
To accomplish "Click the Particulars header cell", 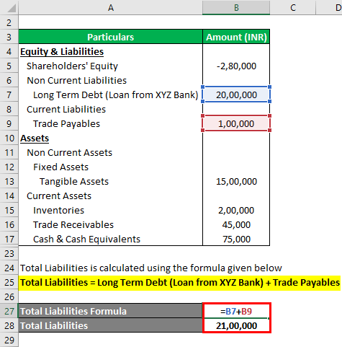I will (x=110, y=37).
